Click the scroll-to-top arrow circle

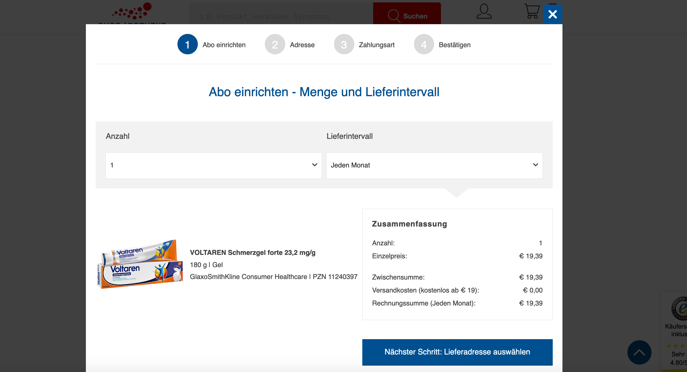pyautogui.click(x=639, y=352)
